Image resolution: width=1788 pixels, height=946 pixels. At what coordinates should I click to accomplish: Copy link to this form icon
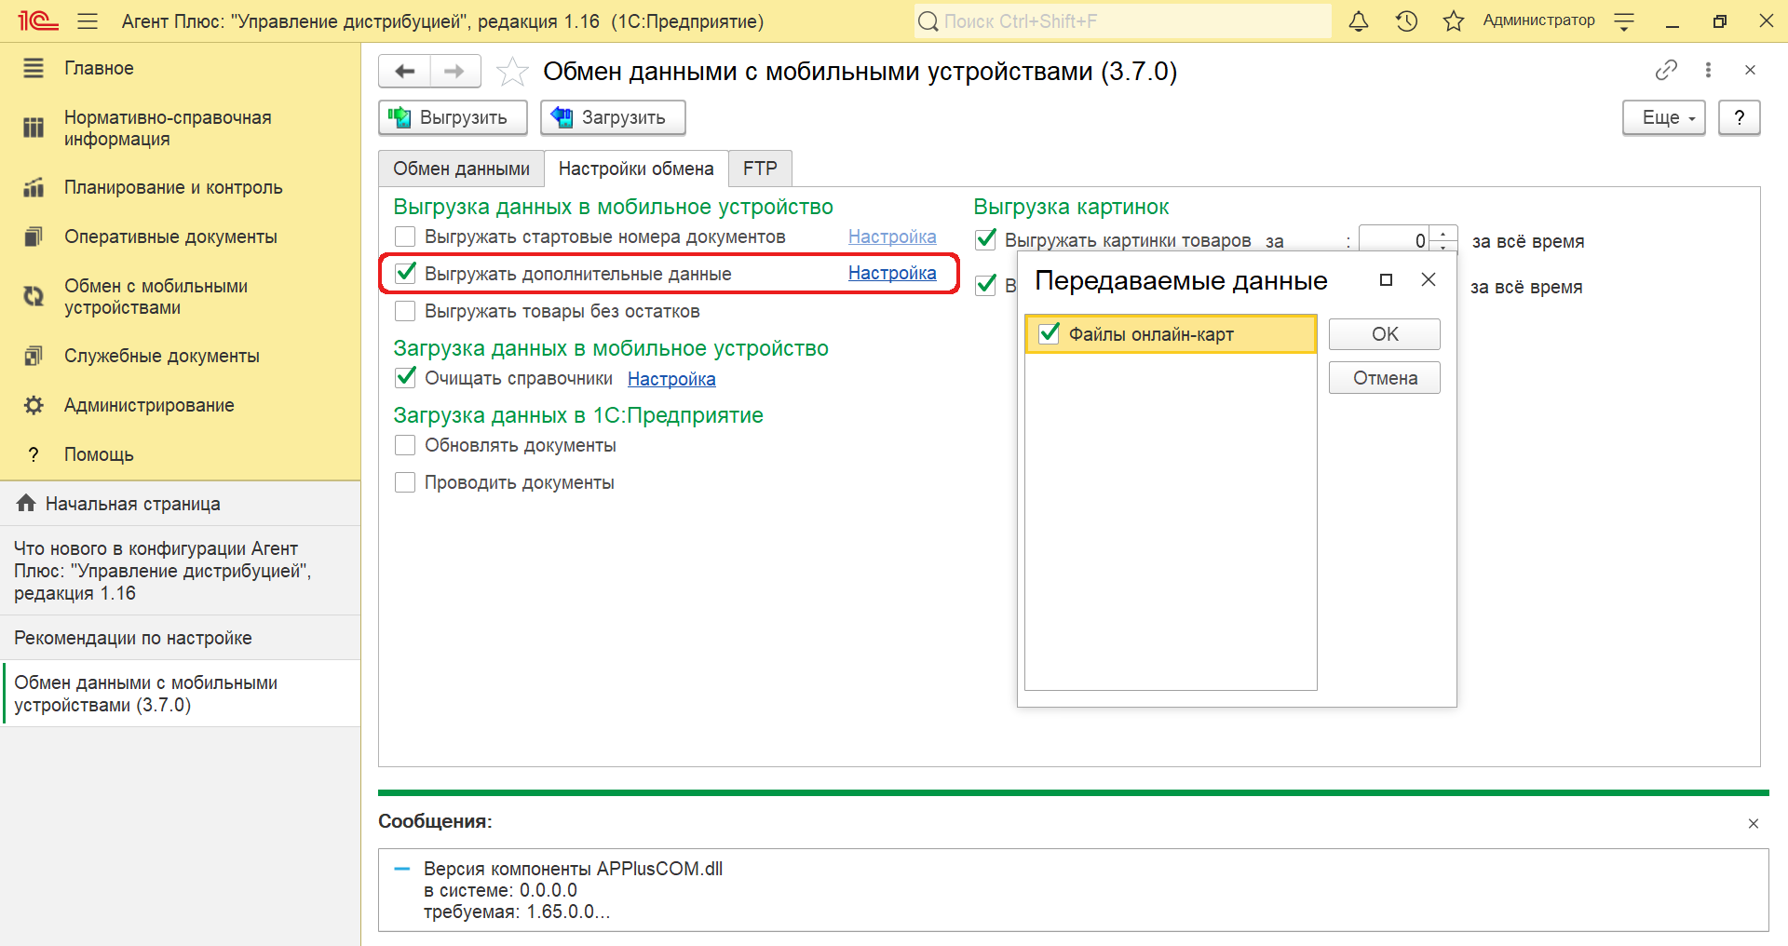click(x=1666, y=70)
